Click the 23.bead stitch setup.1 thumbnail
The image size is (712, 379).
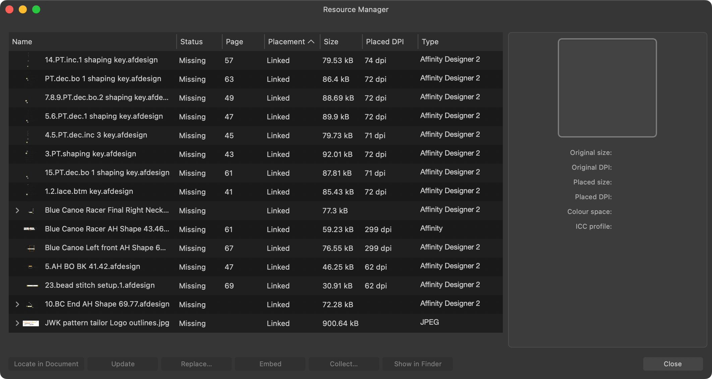31,285
